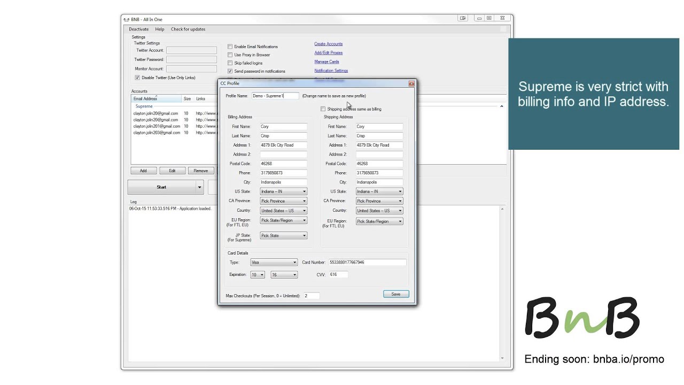Open the Help menu
Viewport: 684px width, 385px height.
pos(160,29)
